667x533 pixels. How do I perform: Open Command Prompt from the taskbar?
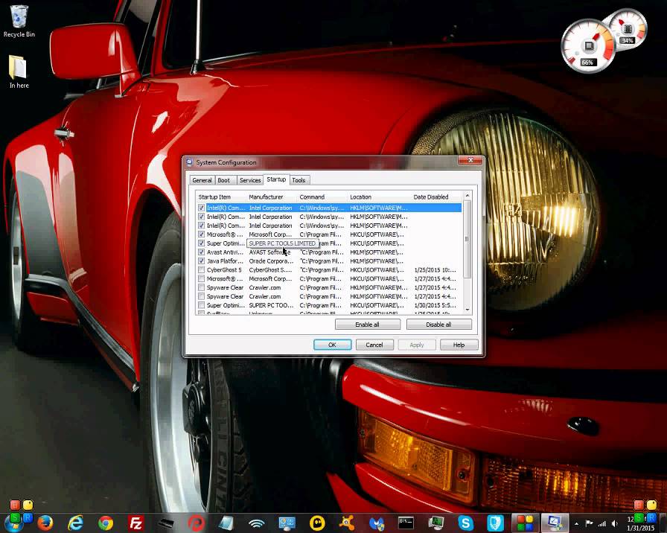coord(406,523)
